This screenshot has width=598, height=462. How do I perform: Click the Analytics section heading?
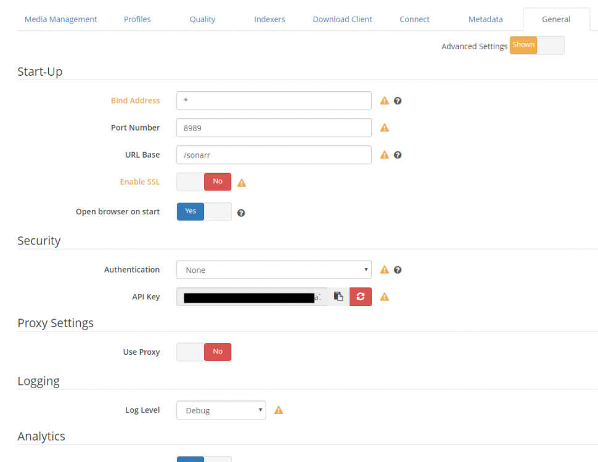pos(41,436)
